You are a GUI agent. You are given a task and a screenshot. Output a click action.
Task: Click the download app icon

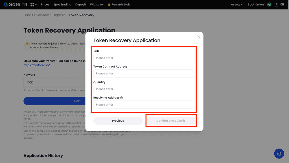[276, 5]
